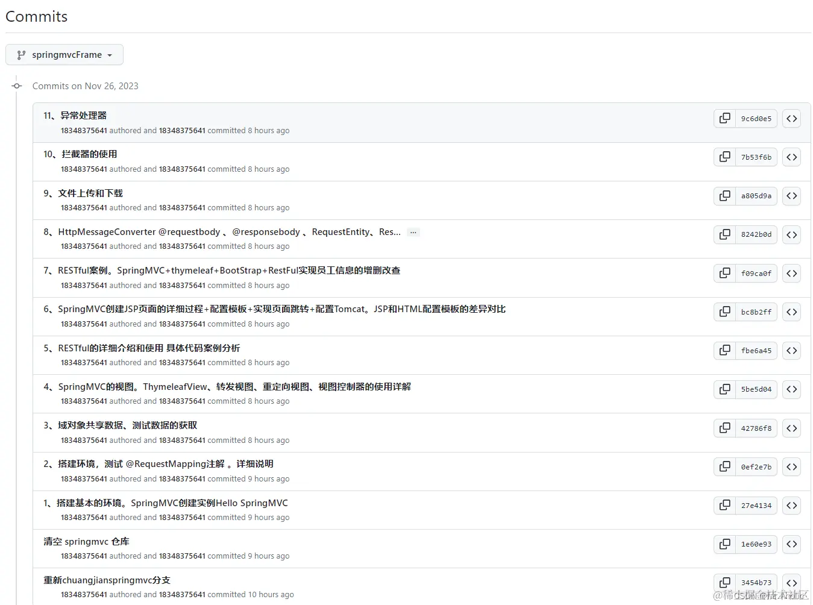Screen dimensions: 813x605
Task: Open the springmvcFrame branch dropdown
Action: (x=64, y=55)
